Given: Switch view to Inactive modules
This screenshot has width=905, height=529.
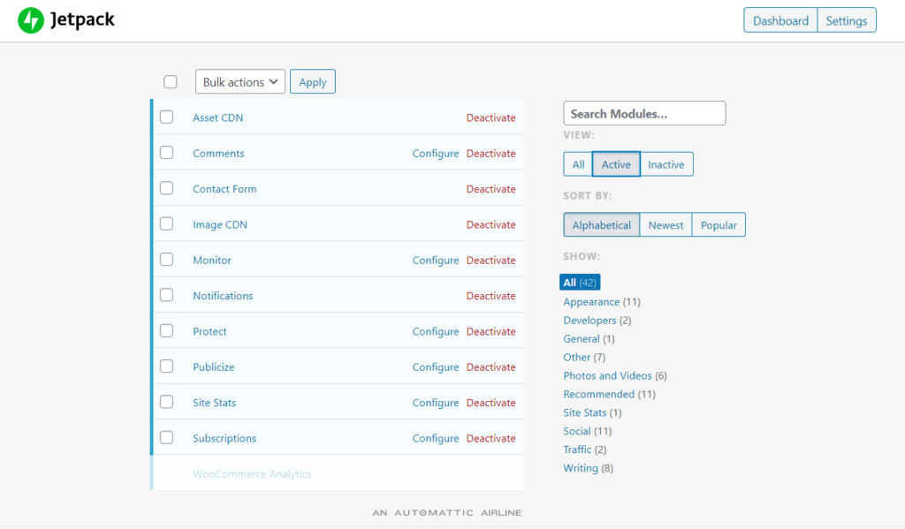Looking at the screenshot, I should click(x=666, y=164).
